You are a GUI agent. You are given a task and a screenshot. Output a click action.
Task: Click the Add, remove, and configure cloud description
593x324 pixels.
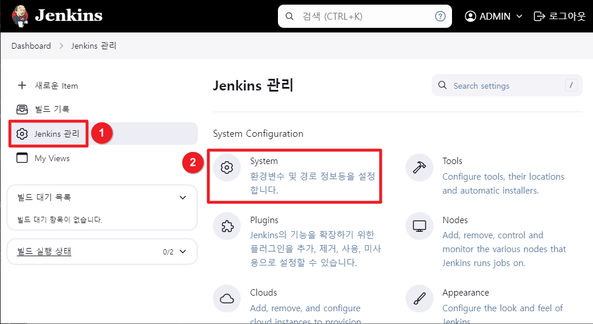pyautogui.click(x=306, y=314)
